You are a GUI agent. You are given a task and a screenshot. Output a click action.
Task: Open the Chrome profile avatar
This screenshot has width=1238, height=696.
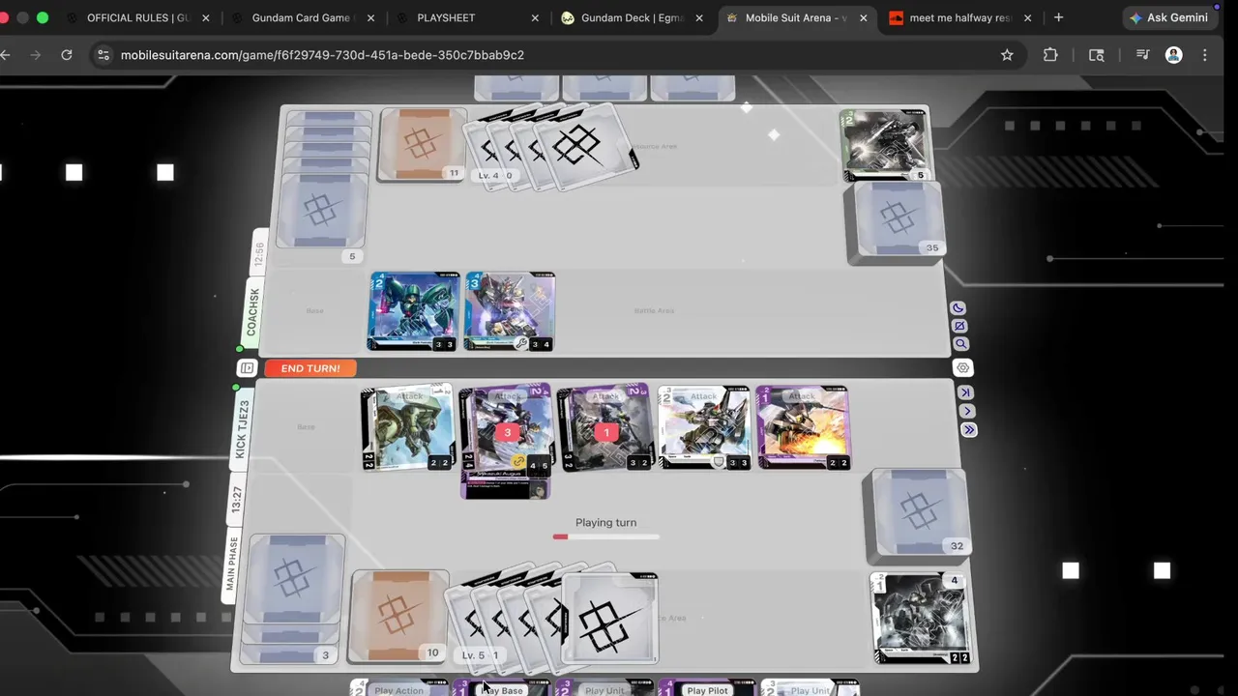pyautogui.click(x=1173, y=55)
